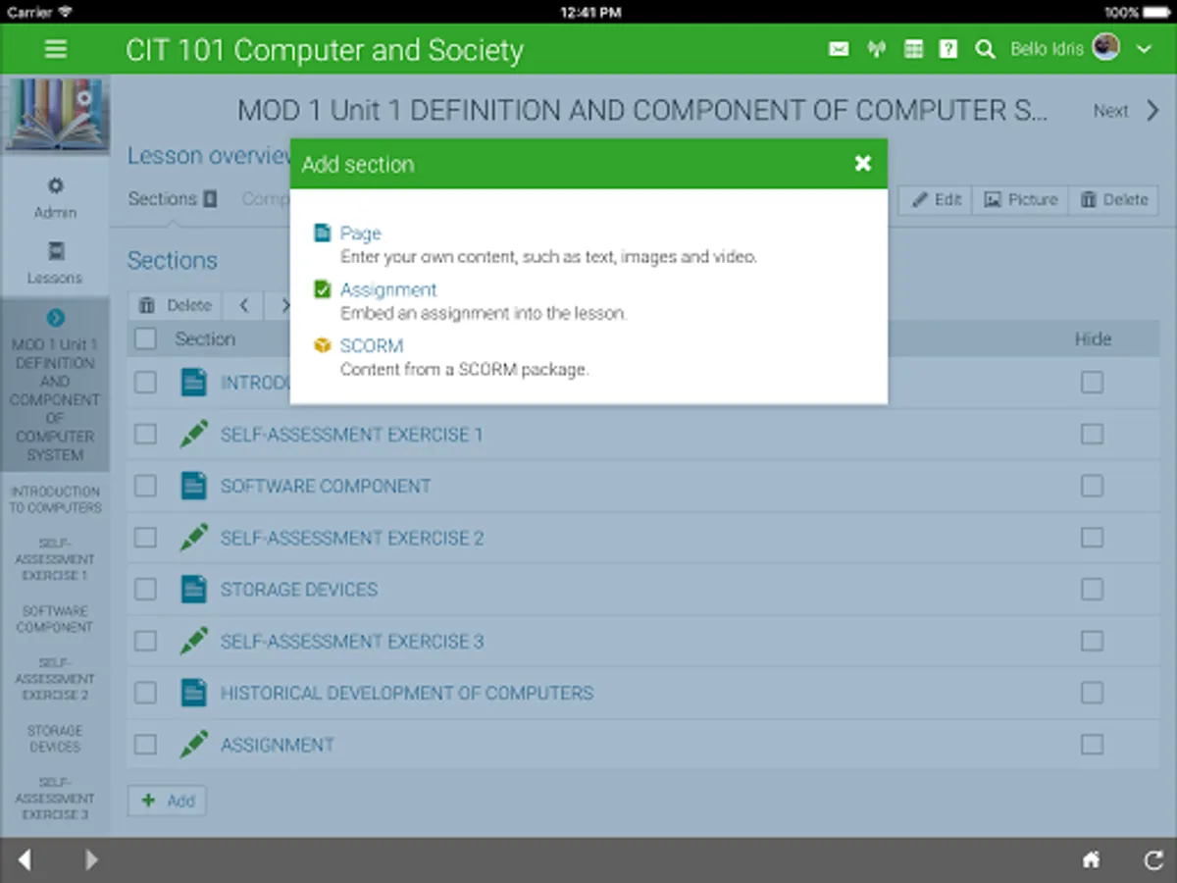This screenshot has height=883, width=1177.
Task: Open SELF-ASSESSMENT EXERCISE 3 in sidebar
Action: [55, 799]
